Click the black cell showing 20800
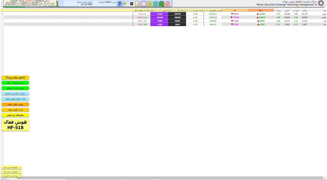327x180 pixels. click(x=177, y=18)
